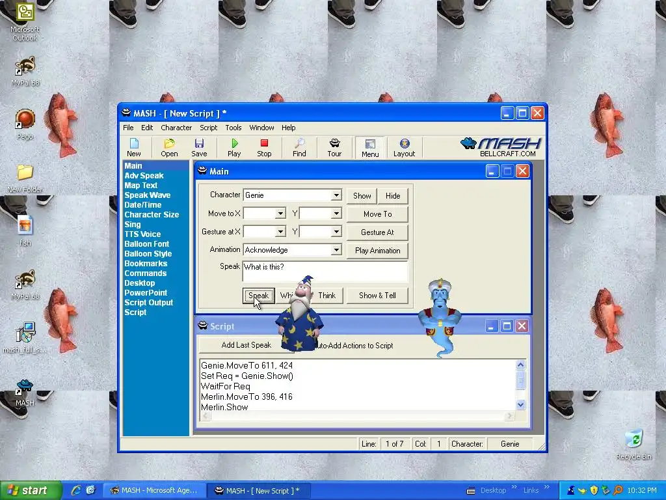666x500 pixels.
Task: Open the Internet Explorer quick launch icon
Action: point(77,490)
